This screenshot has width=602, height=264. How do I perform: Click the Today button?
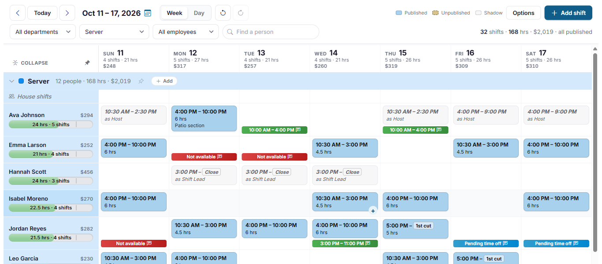pyautogui.click(x=42, y=13)
